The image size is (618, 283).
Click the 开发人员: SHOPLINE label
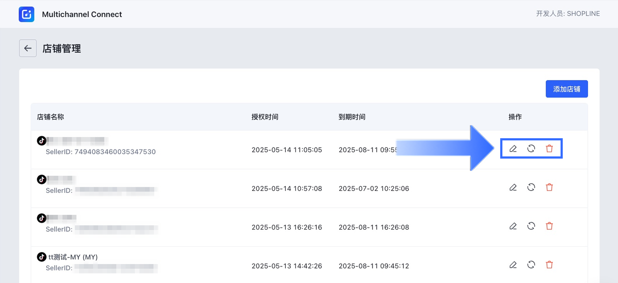(568, 13)
